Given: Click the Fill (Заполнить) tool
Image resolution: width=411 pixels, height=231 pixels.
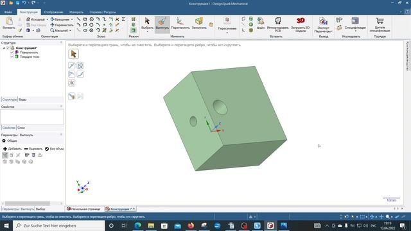Looking at the screenshot, I should 199,23.
